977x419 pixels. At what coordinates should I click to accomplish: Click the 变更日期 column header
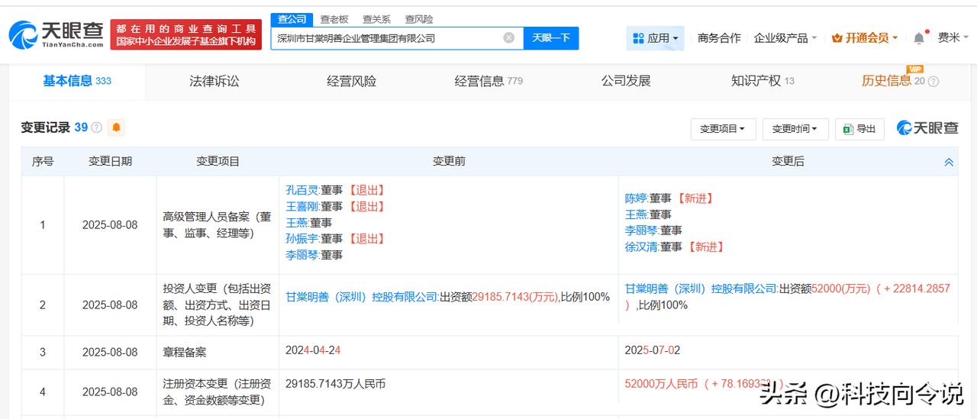coord(110,162)
